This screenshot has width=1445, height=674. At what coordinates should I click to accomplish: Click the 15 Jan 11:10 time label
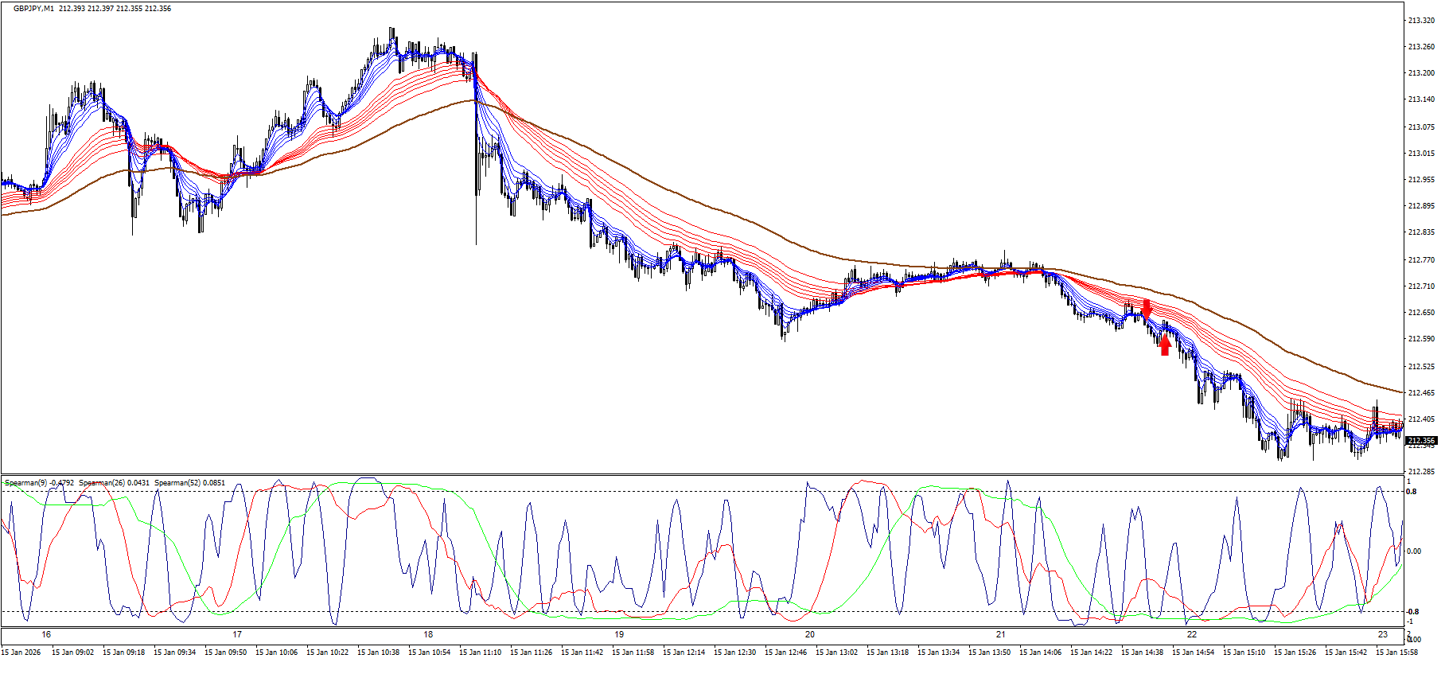tap(481, 653)
